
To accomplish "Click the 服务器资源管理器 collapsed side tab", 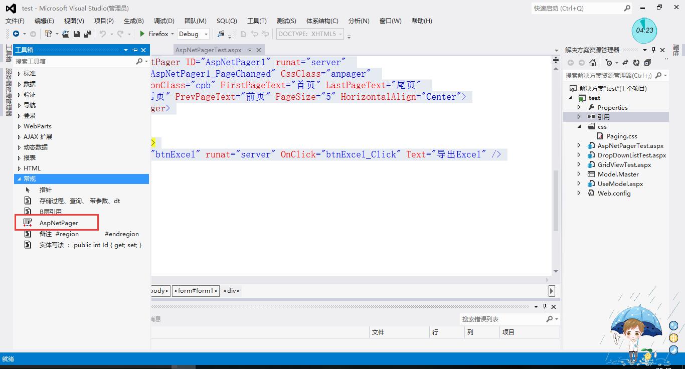I will pos(9,92).
